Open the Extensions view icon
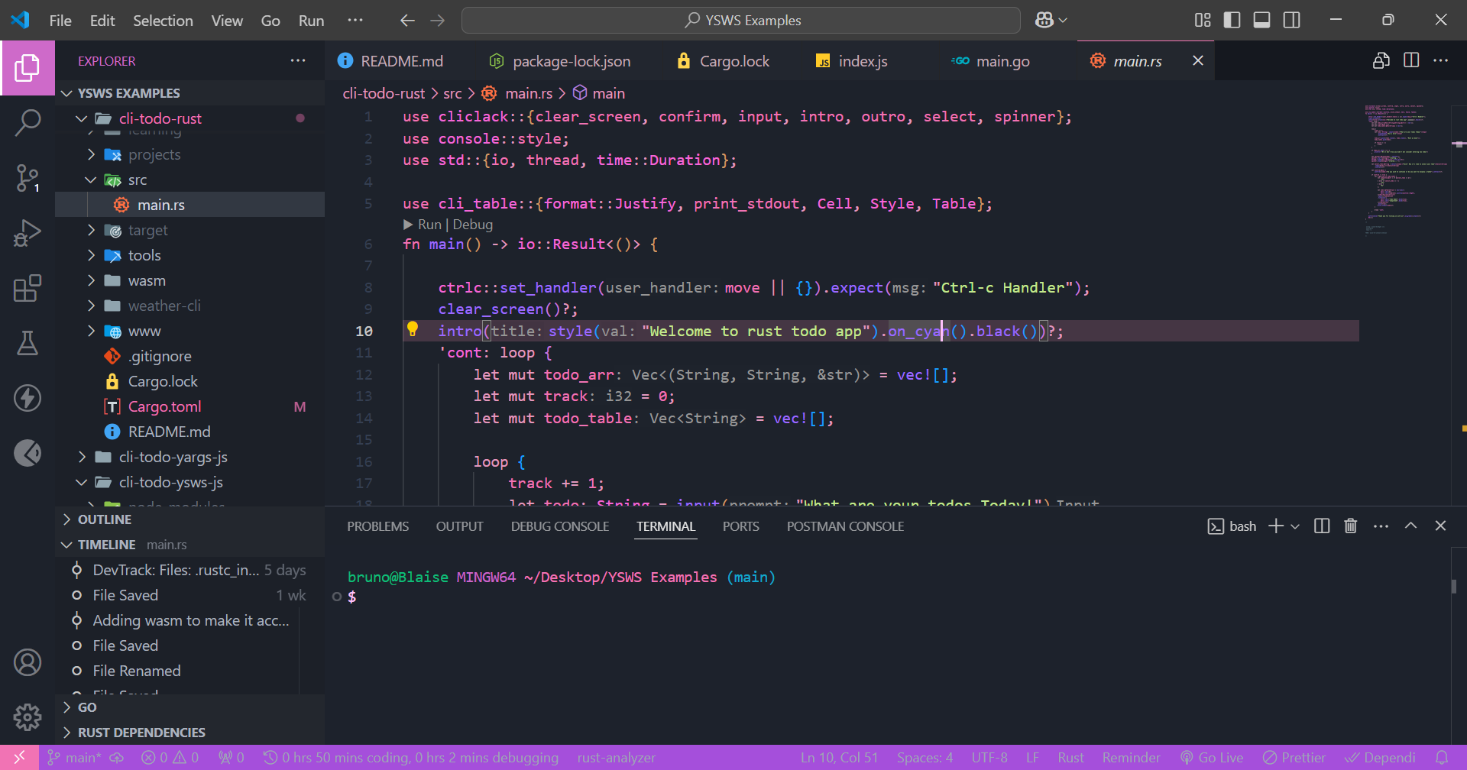This screenshot has width=1467, height=770. click(x=28, y=288)
